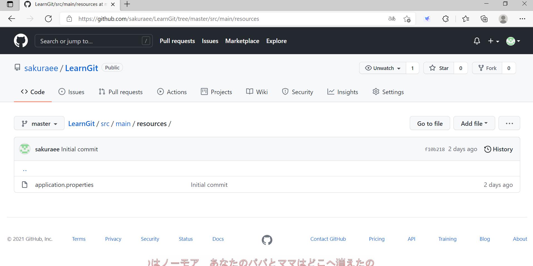Open the tab actions menu icon
Viewport: 533px width, 266px height.
[10, 4]
